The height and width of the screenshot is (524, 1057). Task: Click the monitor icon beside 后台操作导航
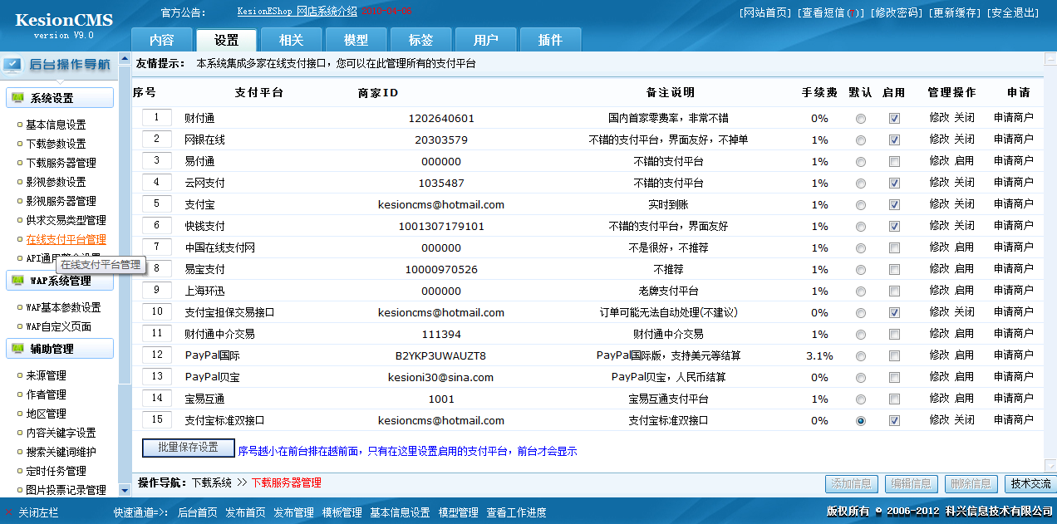[12, 65]
